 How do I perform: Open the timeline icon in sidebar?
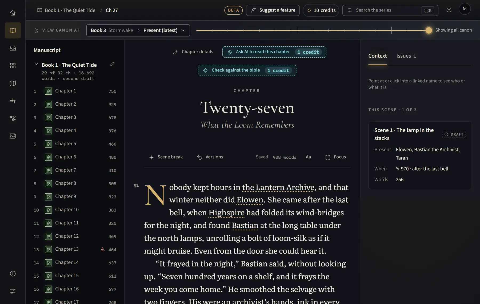point(13,101)
